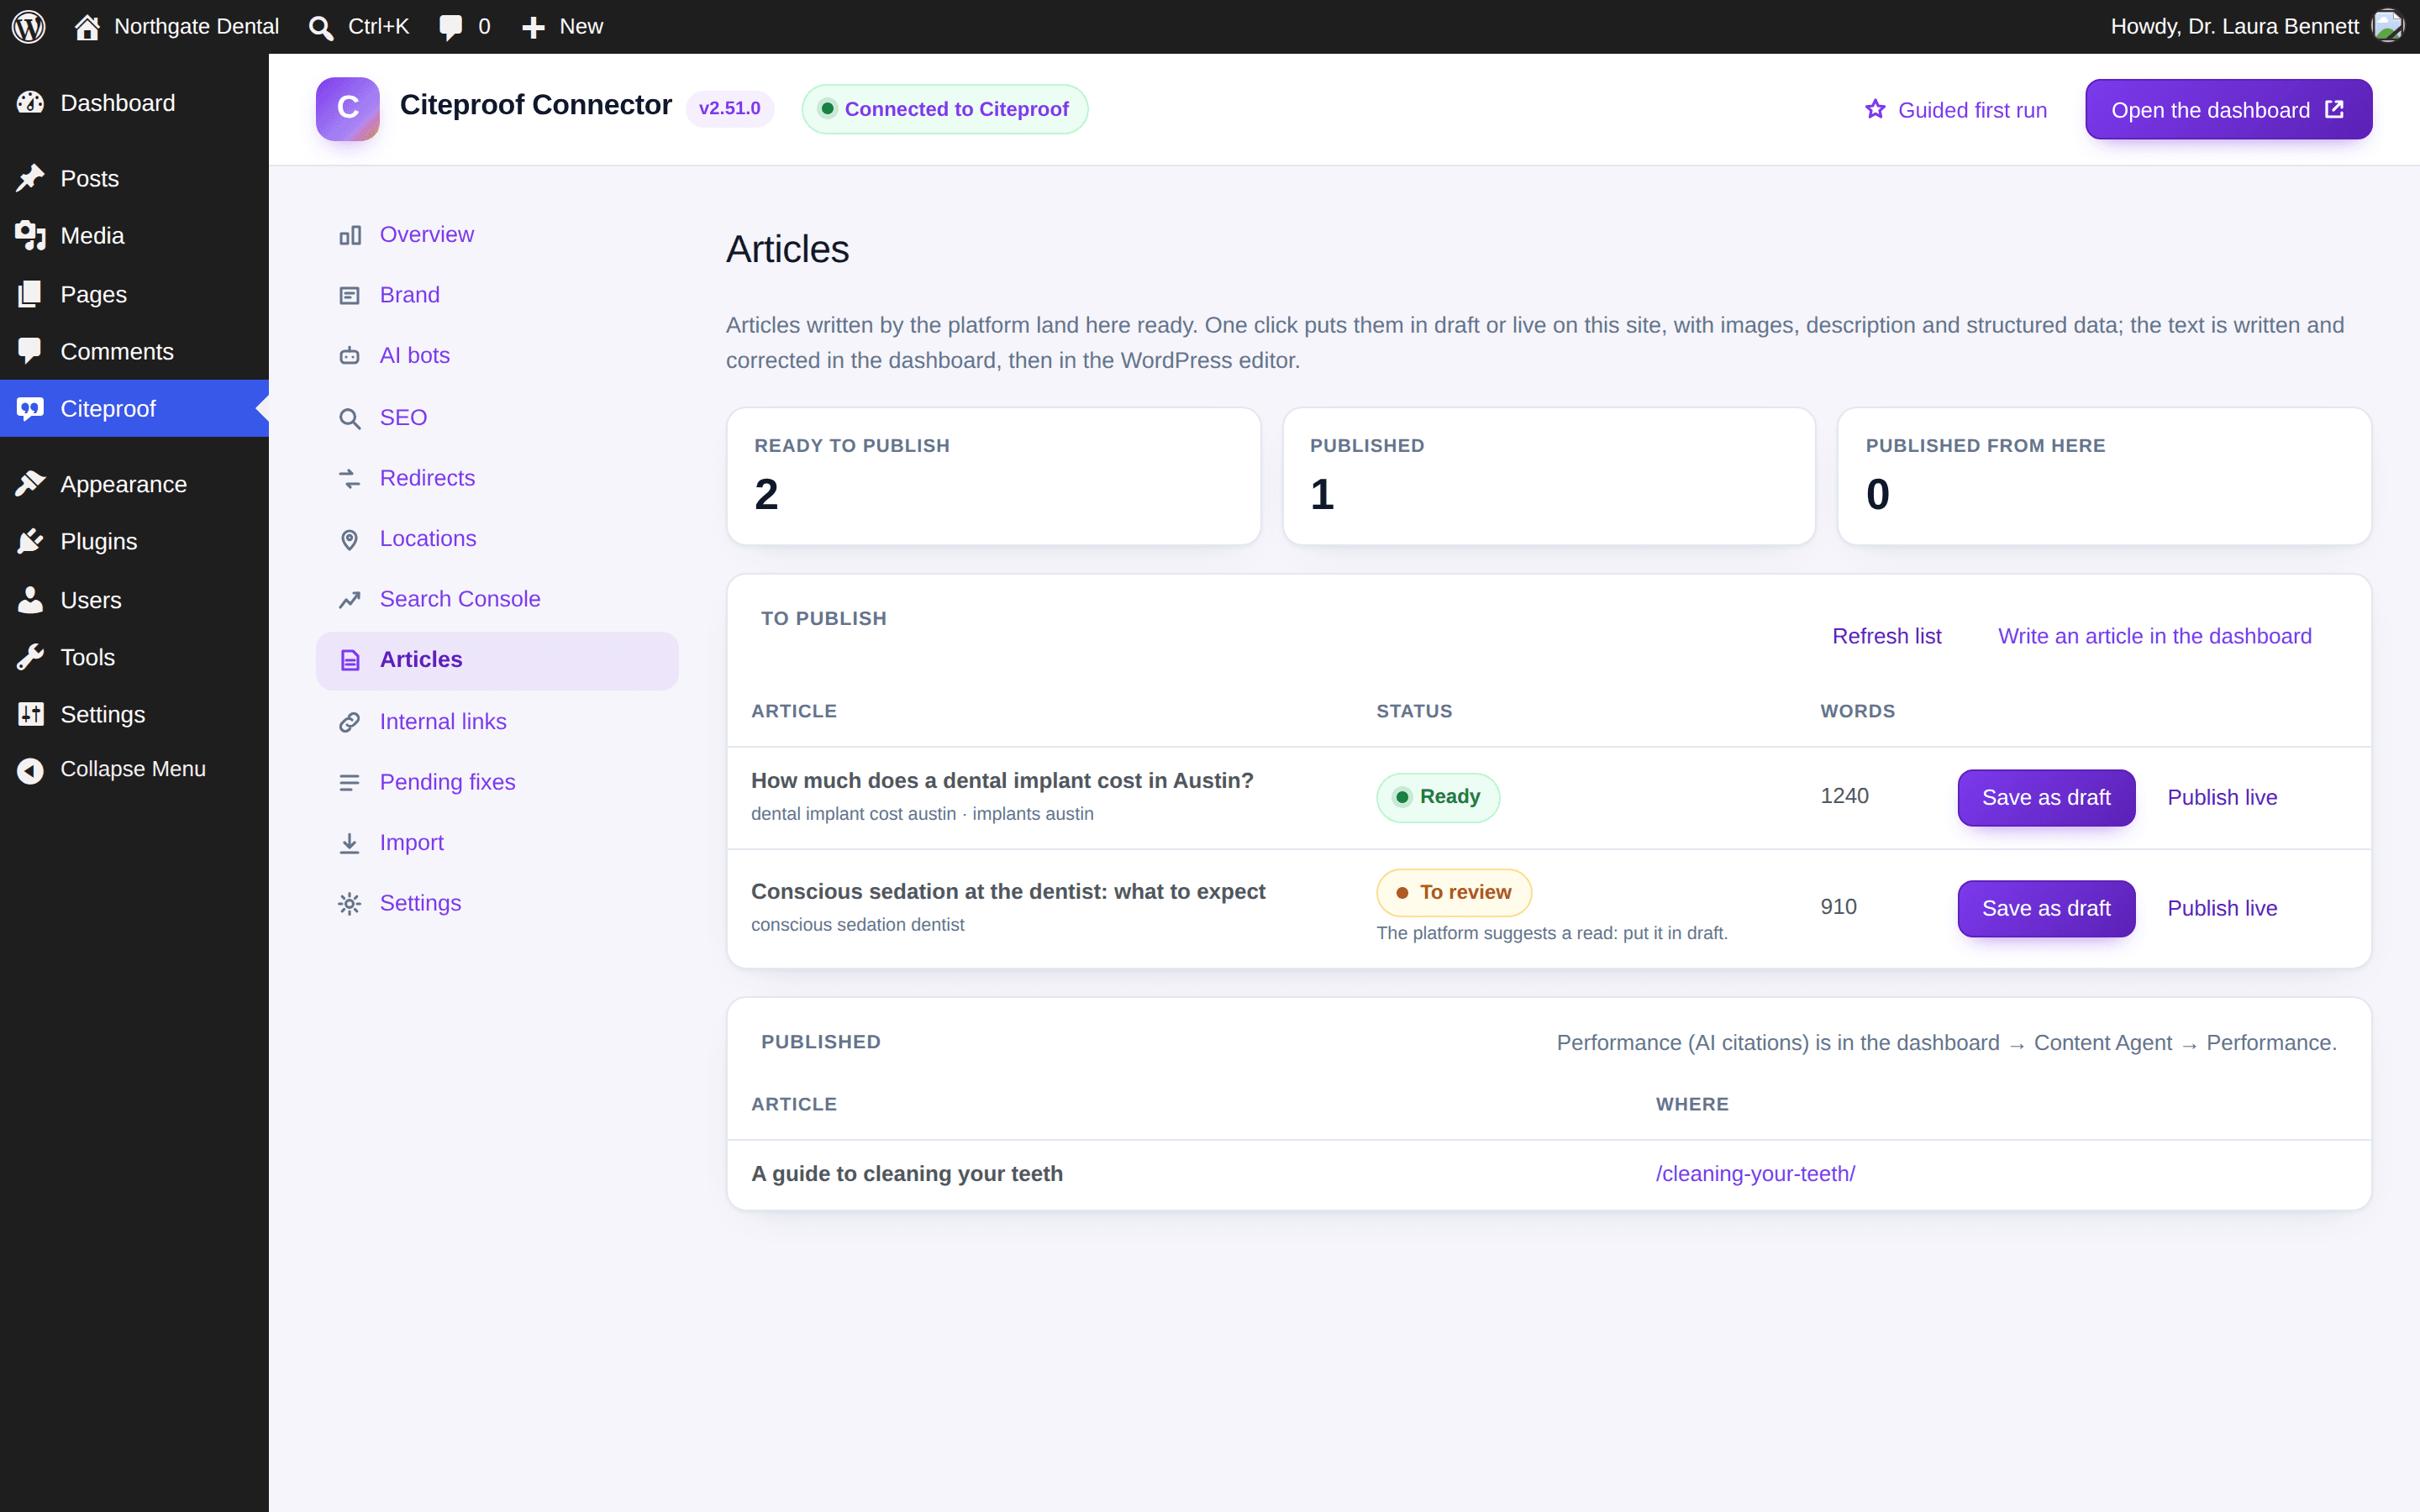The height and width of the screenshot is (1512, 2420).
Task: Click the Pending fixes list icon
Action: (x=349, y=782)
